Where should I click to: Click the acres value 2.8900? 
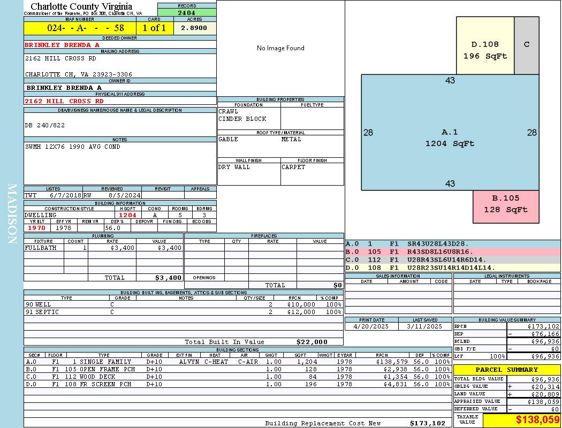point(194,28)
